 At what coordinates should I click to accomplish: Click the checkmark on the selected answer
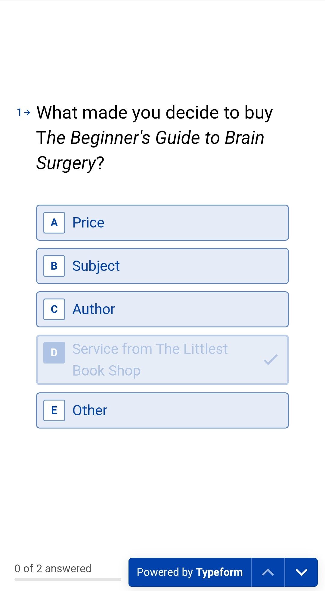tap(271, 360)
